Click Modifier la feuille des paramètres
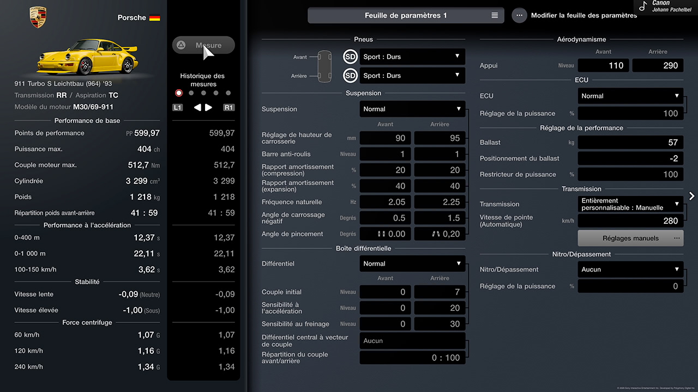Screen dimensions: 698x392 point(584,15)
